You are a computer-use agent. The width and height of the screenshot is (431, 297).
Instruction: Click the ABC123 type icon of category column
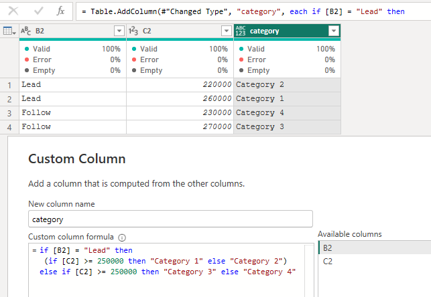[241, 31]
